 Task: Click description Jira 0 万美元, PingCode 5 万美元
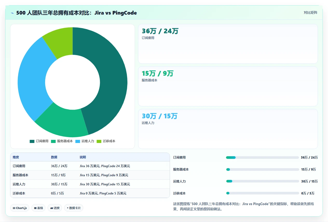(103, 193)
